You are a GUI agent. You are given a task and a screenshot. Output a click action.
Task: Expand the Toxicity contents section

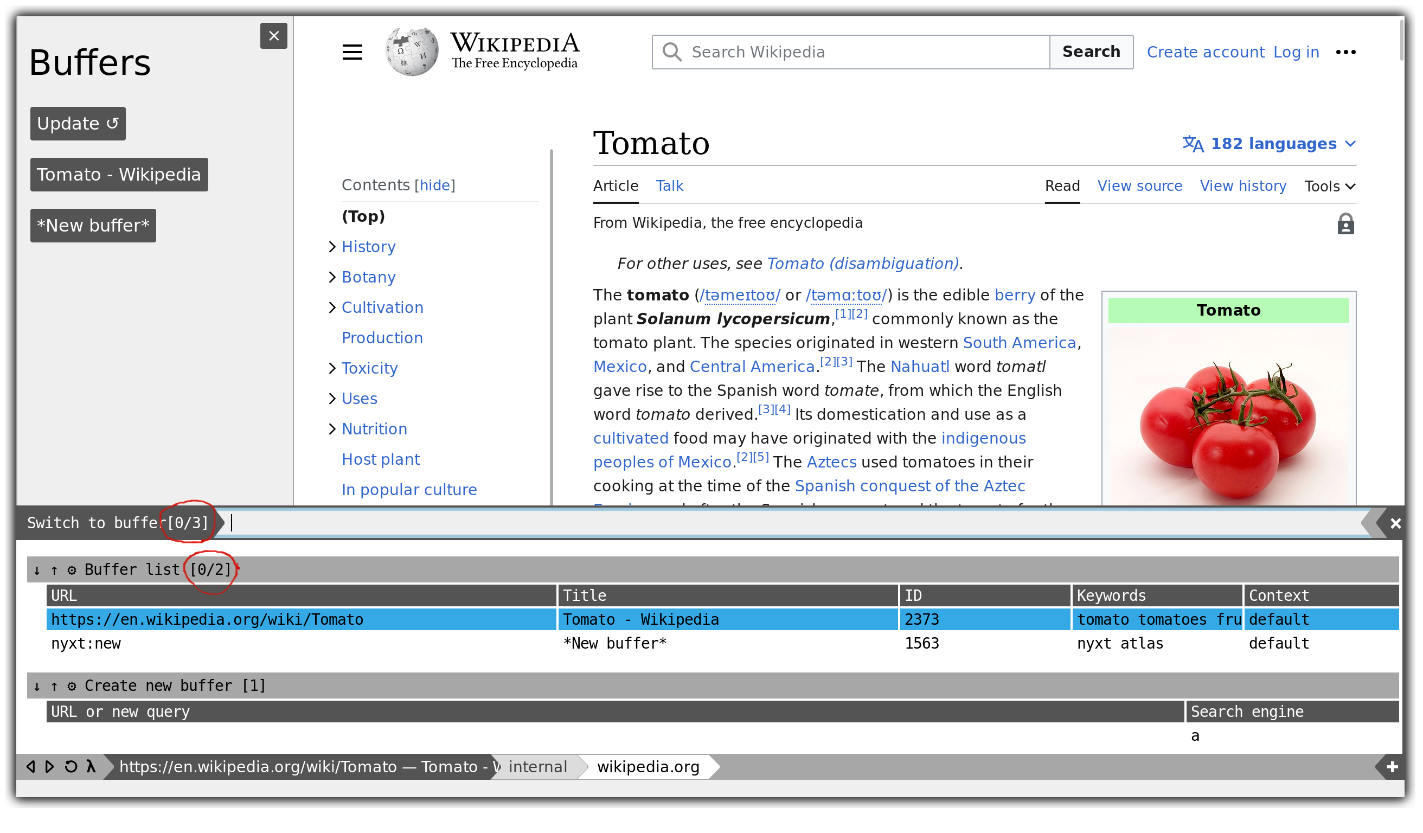point(332,368)
